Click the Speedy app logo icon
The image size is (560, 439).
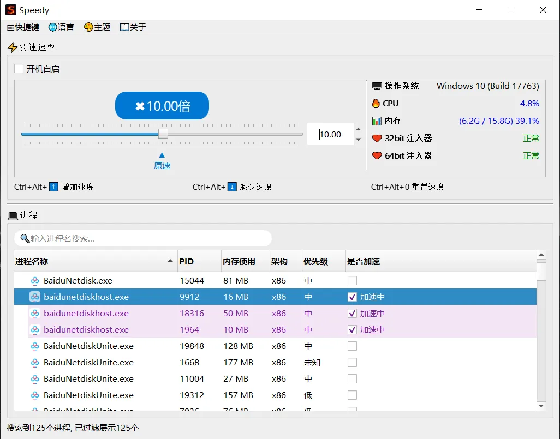click(11, 10)
